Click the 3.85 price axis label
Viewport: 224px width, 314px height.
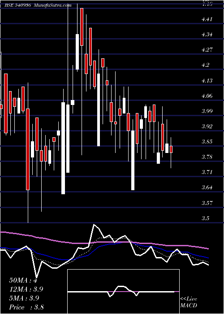(207, 142)
